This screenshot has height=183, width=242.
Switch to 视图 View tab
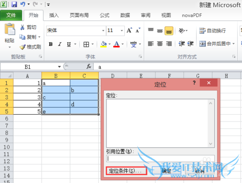point(166,15)
